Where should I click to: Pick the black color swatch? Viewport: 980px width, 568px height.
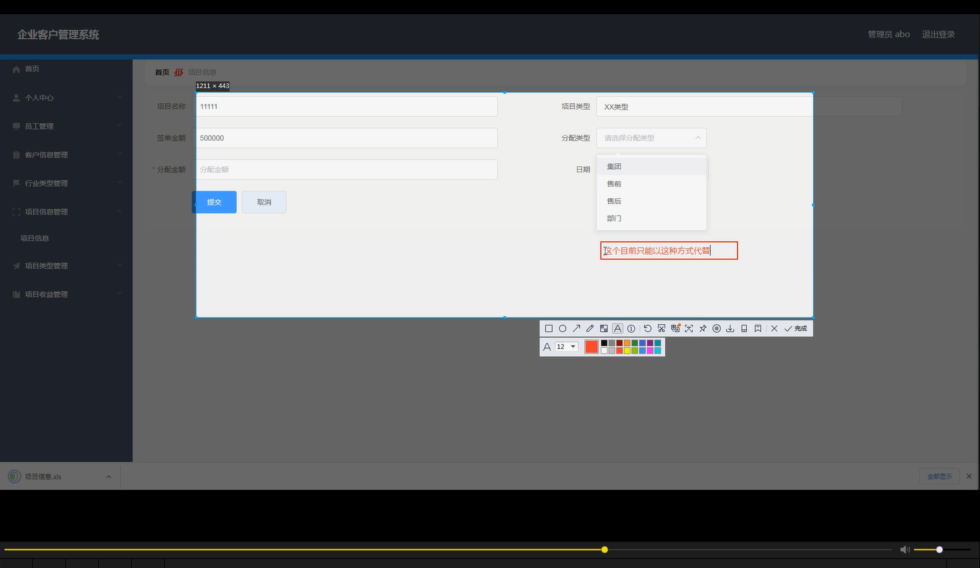604,343
